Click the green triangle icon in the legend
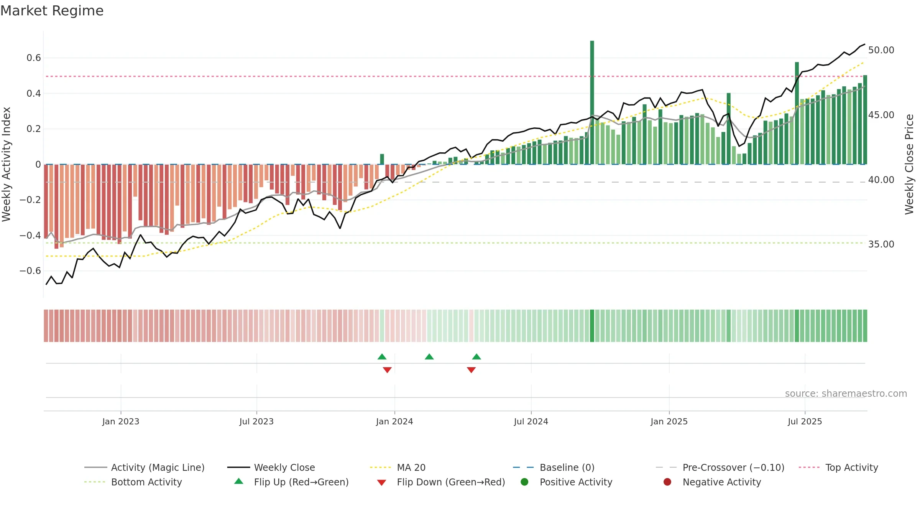This screenshot has height=518, width=920. (239, 481)
